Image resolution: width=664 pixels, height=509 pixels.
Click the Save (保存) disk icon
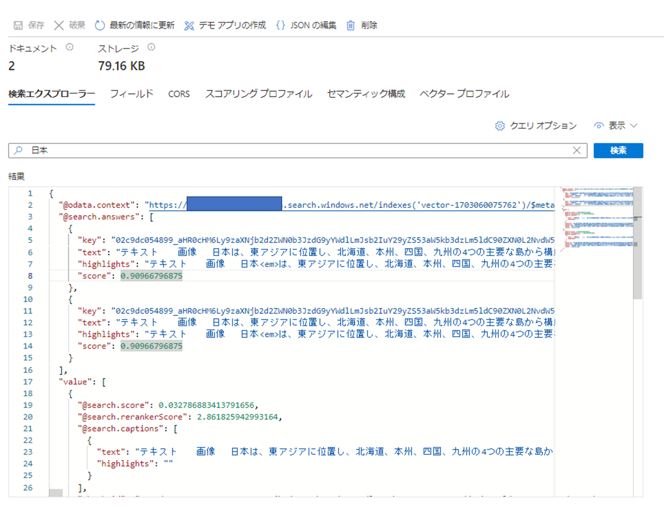coord(18,25)
